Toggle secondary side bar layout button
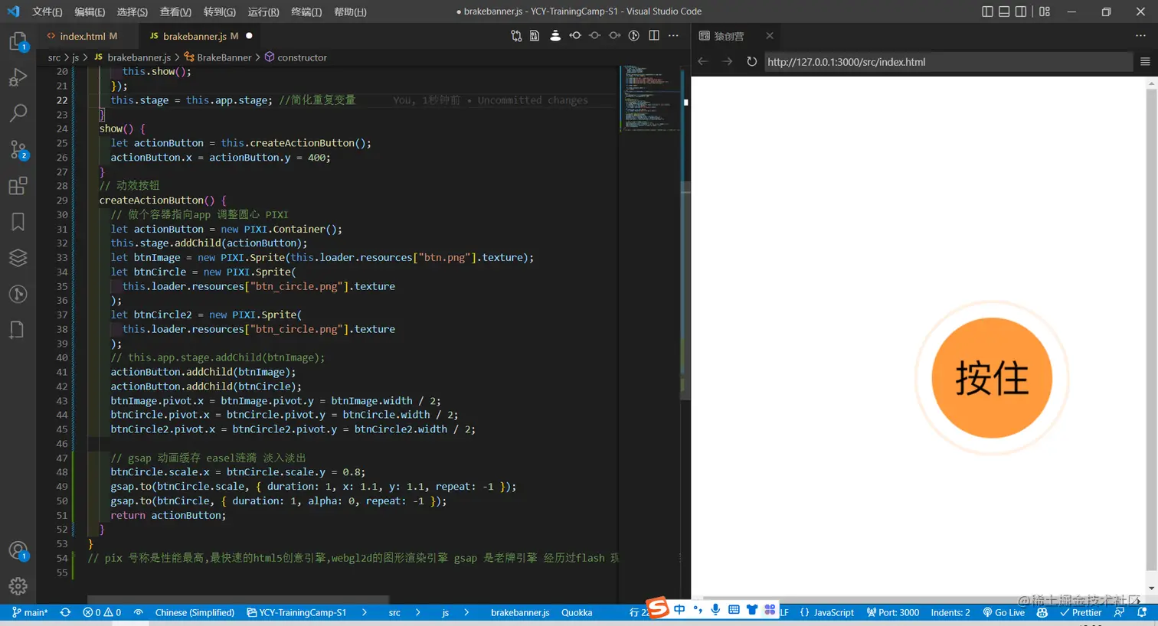This screenshot has width=1158, height=626. (1021, 11)
